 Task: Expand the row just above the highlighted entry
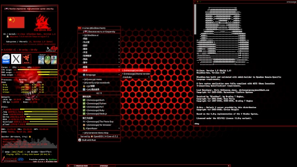point(99,67)
